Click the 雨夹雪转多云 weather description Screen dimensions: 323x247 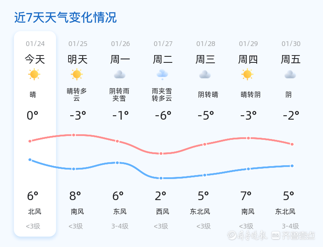tap(162, 95)
